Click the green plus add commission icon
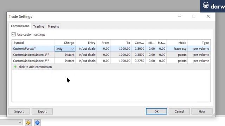The image size is (225, 126). click(x=15, y=67)
